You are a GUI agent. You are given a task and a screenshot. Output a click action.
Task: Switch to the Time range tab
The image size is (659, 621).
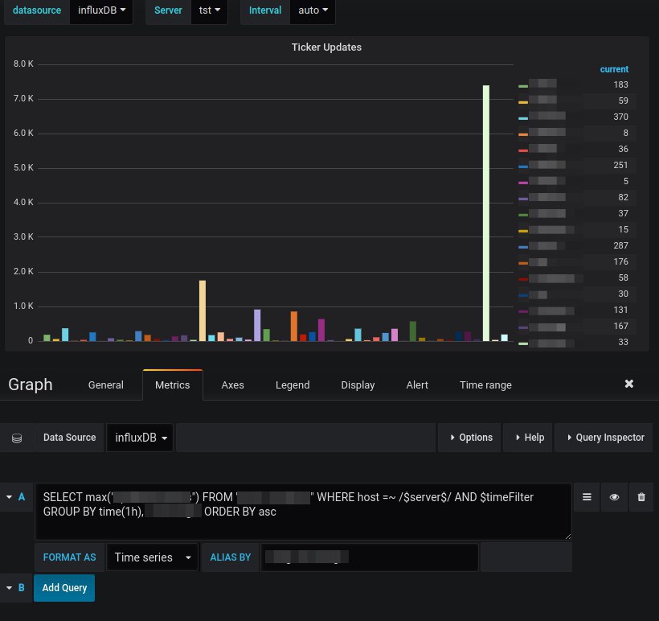[485, 385]
